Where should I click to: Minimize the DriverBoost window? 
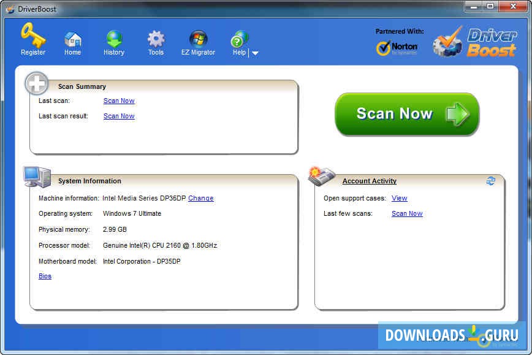[x=473, y=6]
